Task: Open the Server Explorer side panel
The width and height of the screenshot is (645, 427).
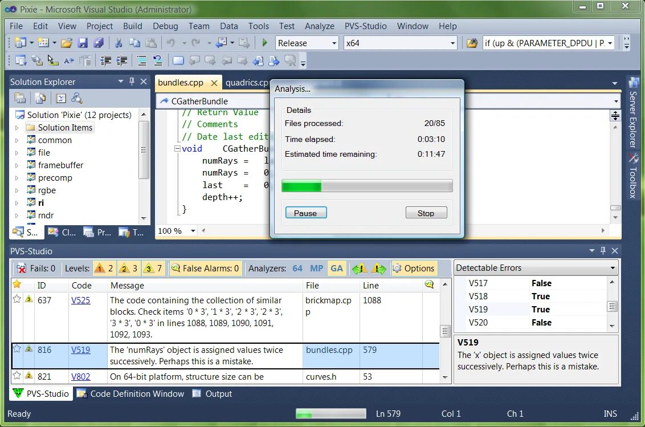Action: [x=633, y=113]
